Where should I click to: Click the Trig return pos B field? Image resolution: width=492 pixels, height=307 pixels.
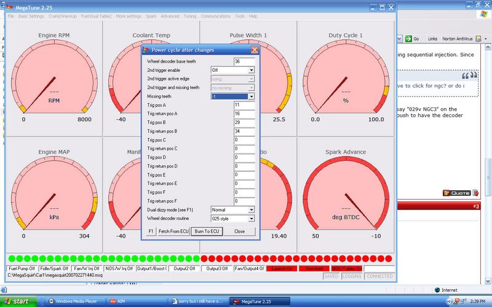244,131
